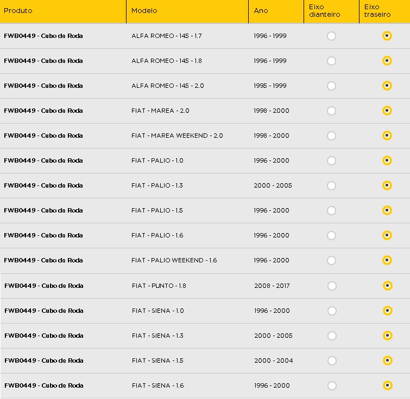Select front axle radio for Fiat Palio 1.3

pos(331,186)
